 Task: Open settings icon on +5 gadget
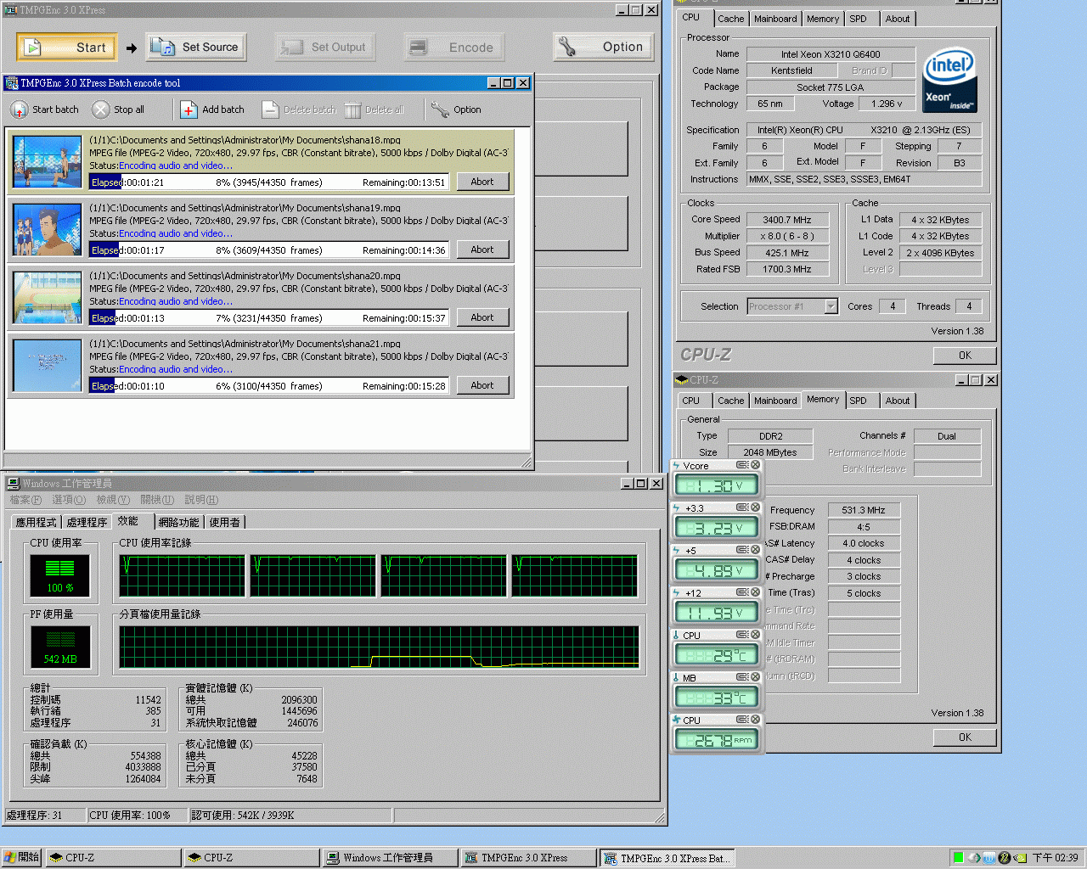pos(742,550)
